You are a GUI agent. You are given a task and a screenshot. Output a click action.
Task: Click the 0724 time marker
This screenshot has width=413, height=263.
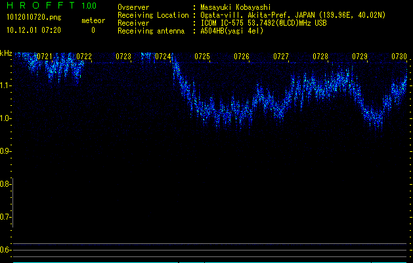[x=163, y=57]
